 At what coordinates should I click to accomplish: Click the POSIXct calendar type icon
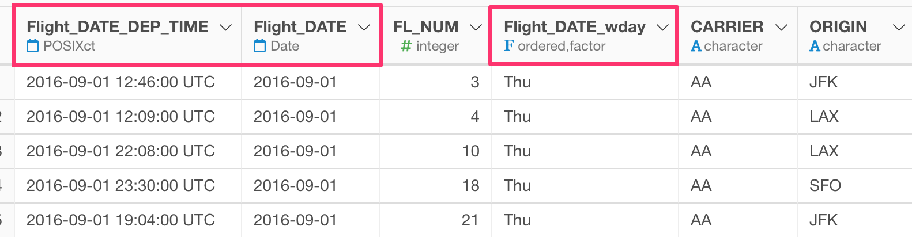point(33,46)
